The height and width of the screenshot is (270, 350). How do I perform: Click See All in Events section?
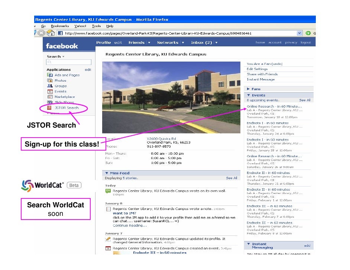click(x=305, y=100)
